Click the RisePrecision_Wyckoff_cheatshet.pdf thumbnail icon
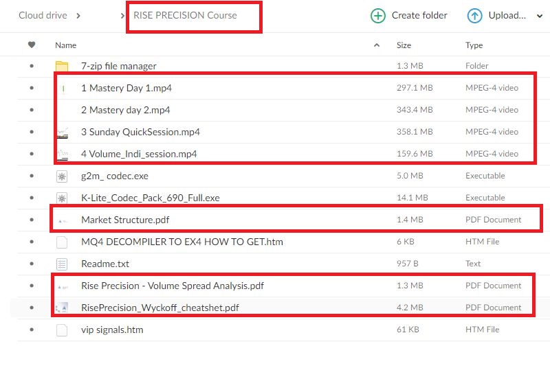The height and width of the screenshot is (379, 550). click(x=62, y=308)
